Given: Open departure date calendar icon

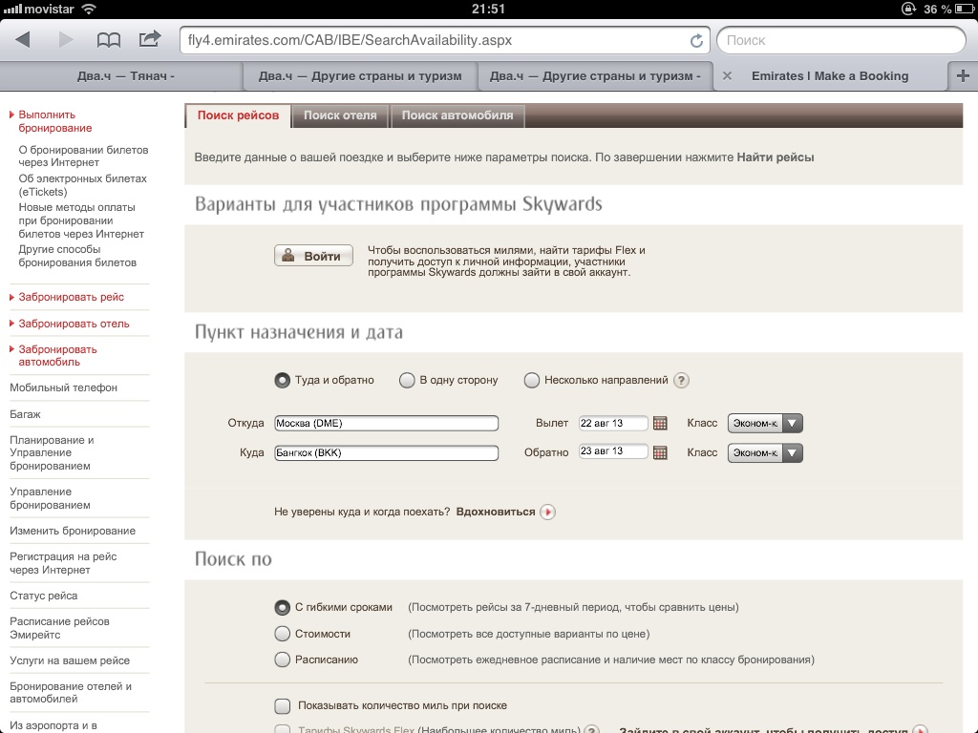Looking at the screenshot, I should point(660,423).
